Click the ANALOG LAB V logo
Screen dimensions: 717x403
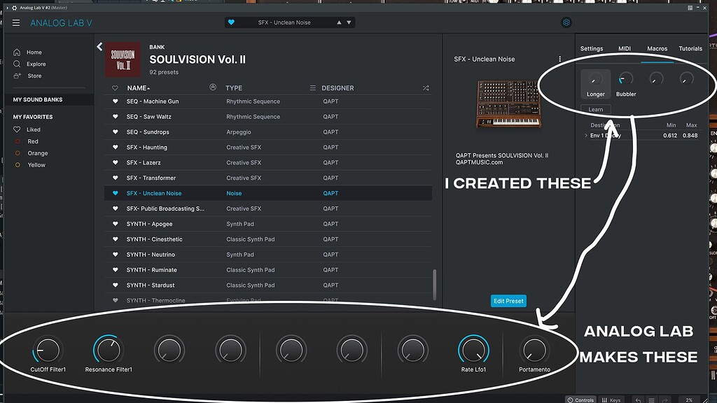click(62, 23)
